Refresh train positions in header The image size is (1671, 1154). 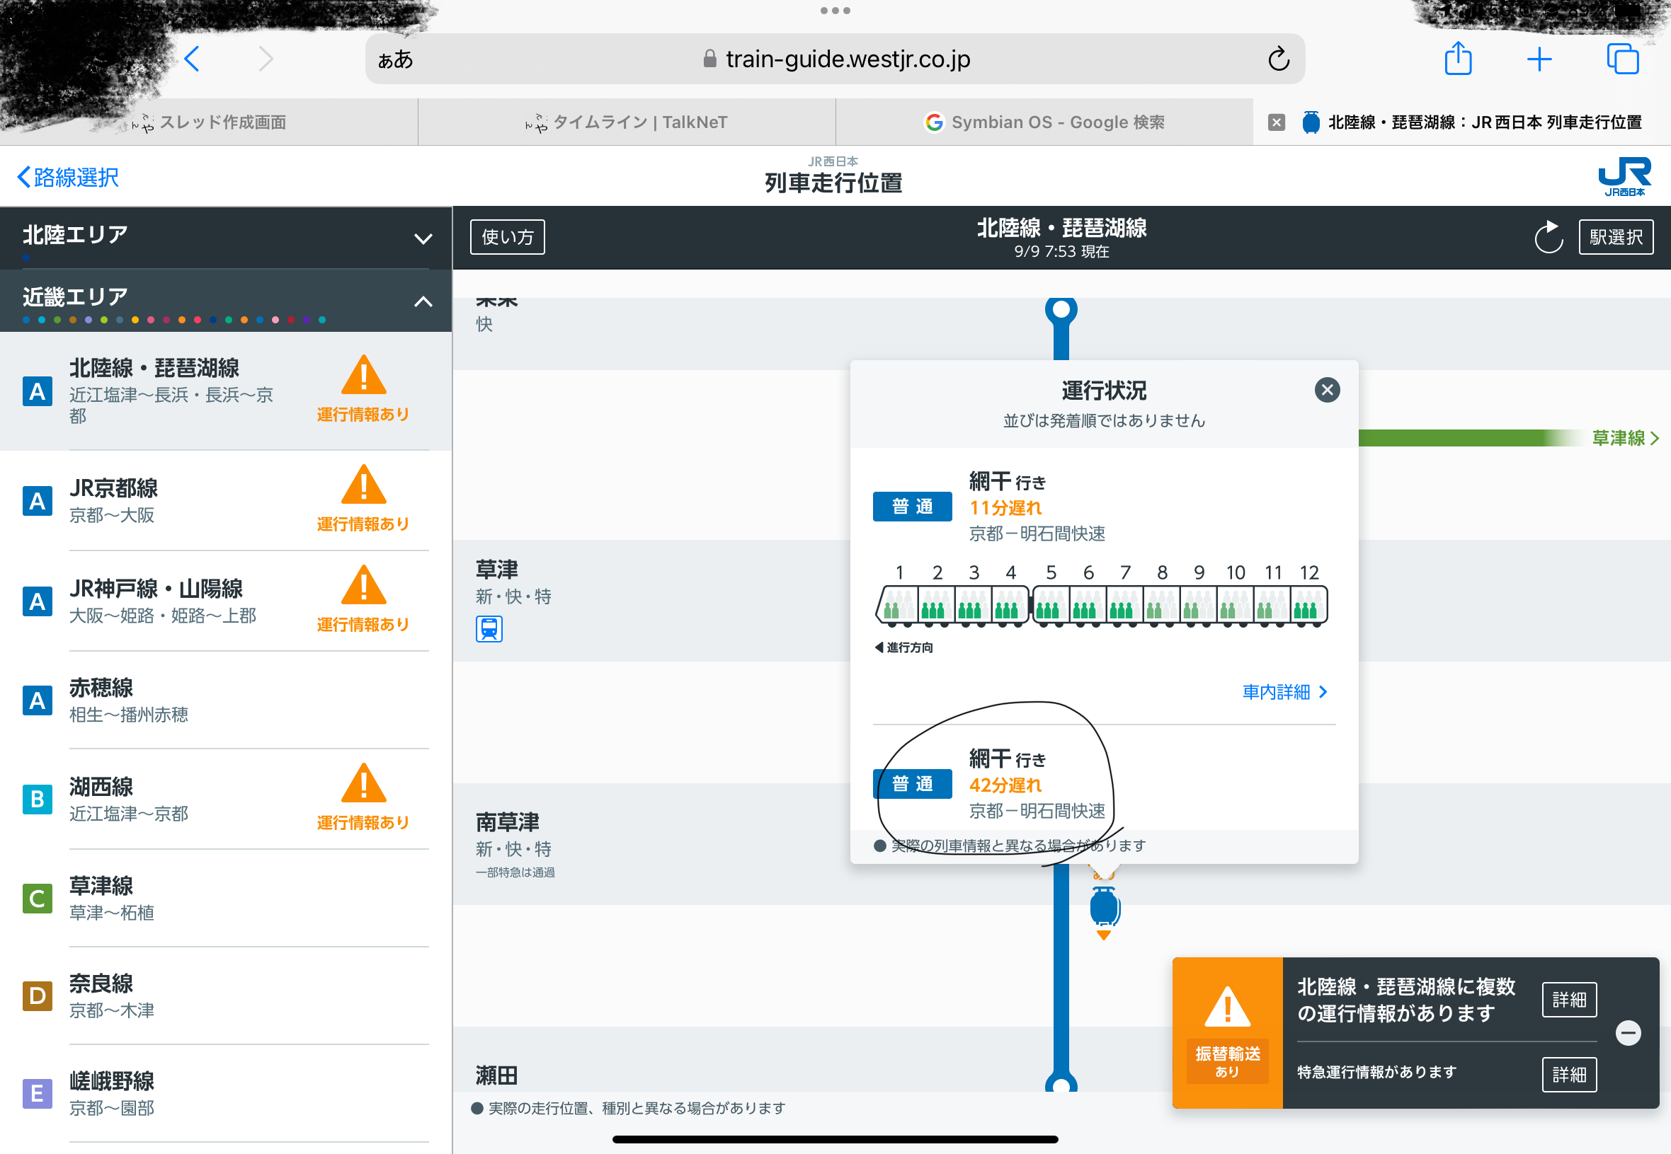click(1548, 237)
